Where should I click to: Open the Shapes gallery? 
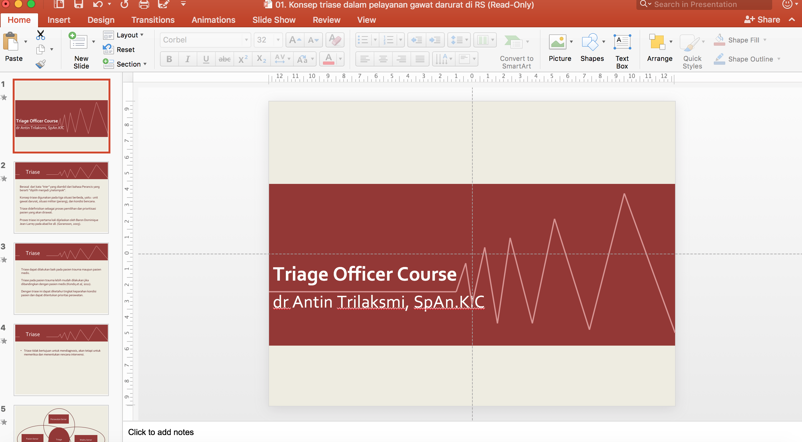[x=590, y=42]
